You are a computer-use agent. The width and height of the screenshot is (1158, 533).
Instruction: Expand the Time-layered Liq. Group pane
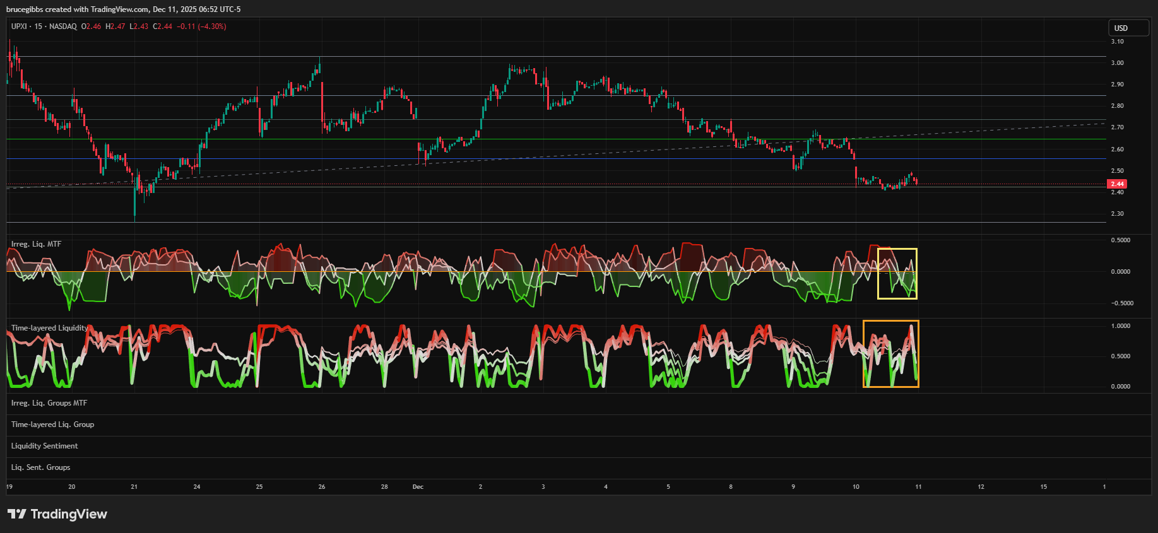point(52,425)
